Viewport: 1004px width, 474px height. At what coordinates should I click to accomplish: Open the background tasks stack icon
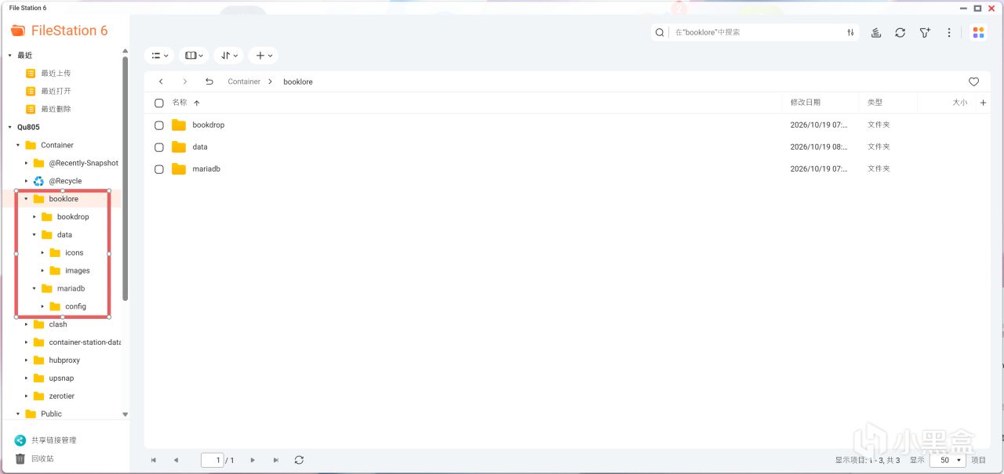point(875,32)
